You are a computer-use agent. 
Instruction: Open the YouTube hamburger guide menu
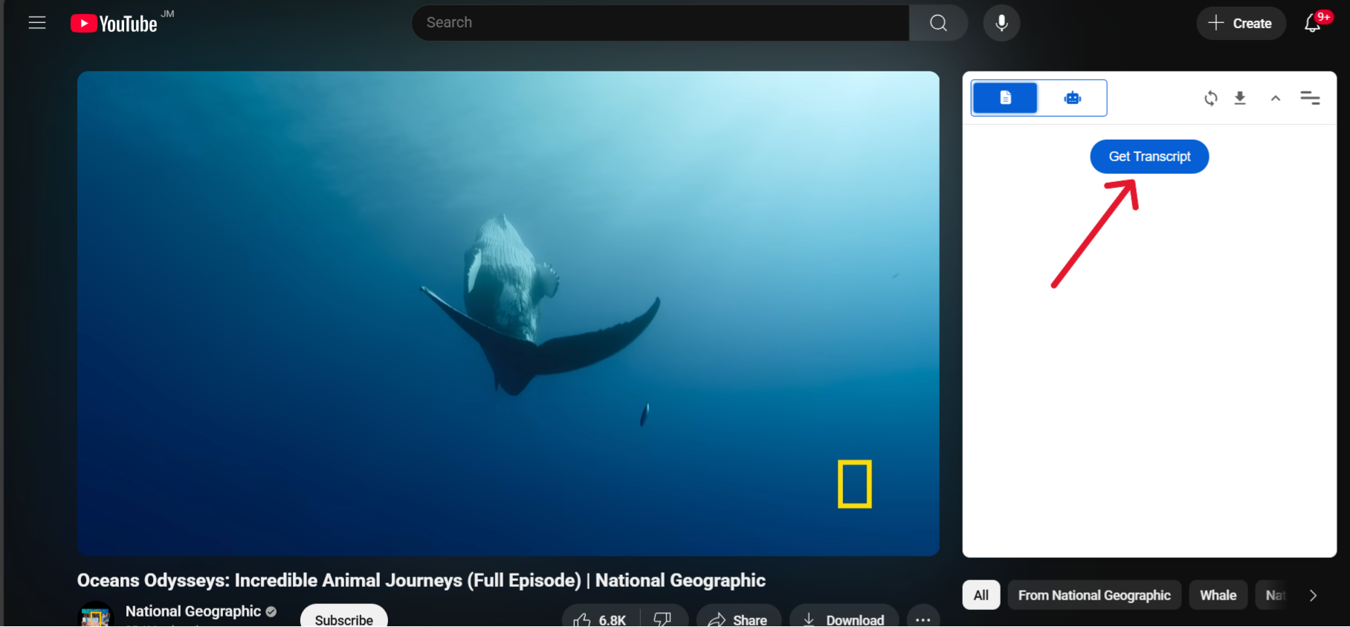[37, 23]
